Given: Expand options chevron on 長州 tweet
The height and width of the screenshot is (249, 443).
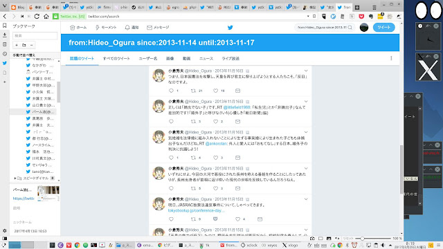Looking at the screenshot, I should pos(306,168).
